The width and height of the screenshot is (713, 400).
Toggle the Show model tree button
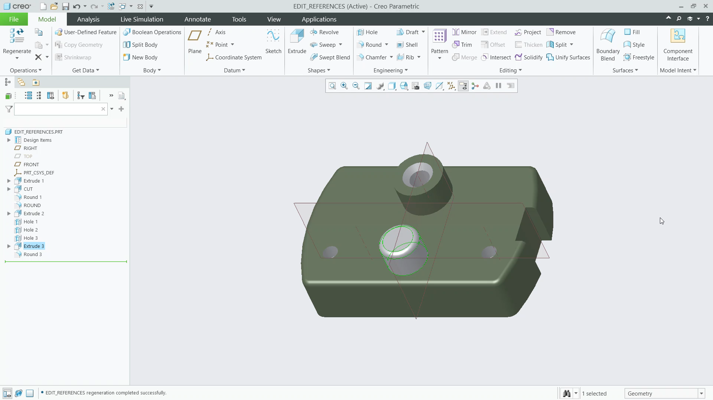[x=7, y=393]
